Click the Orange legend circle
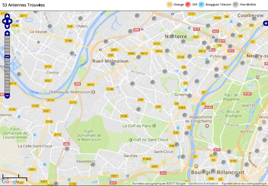 169,4
